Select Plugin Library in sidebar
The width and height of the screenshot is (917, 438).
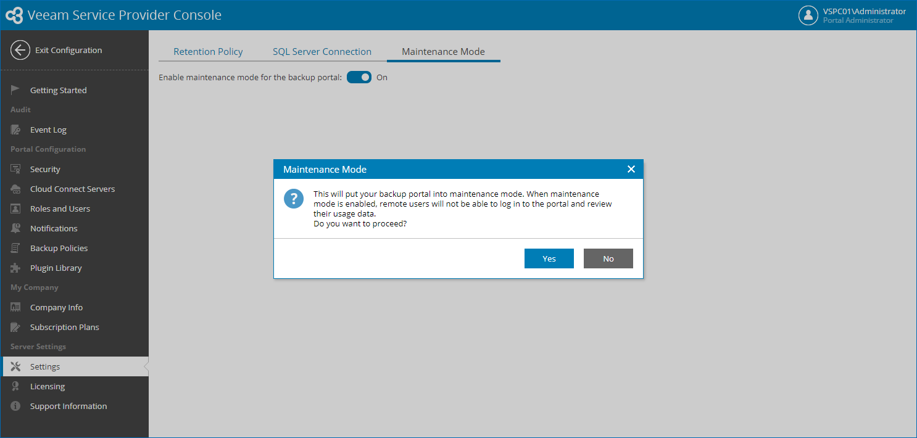pyautogui.click(x=74, y=268)
